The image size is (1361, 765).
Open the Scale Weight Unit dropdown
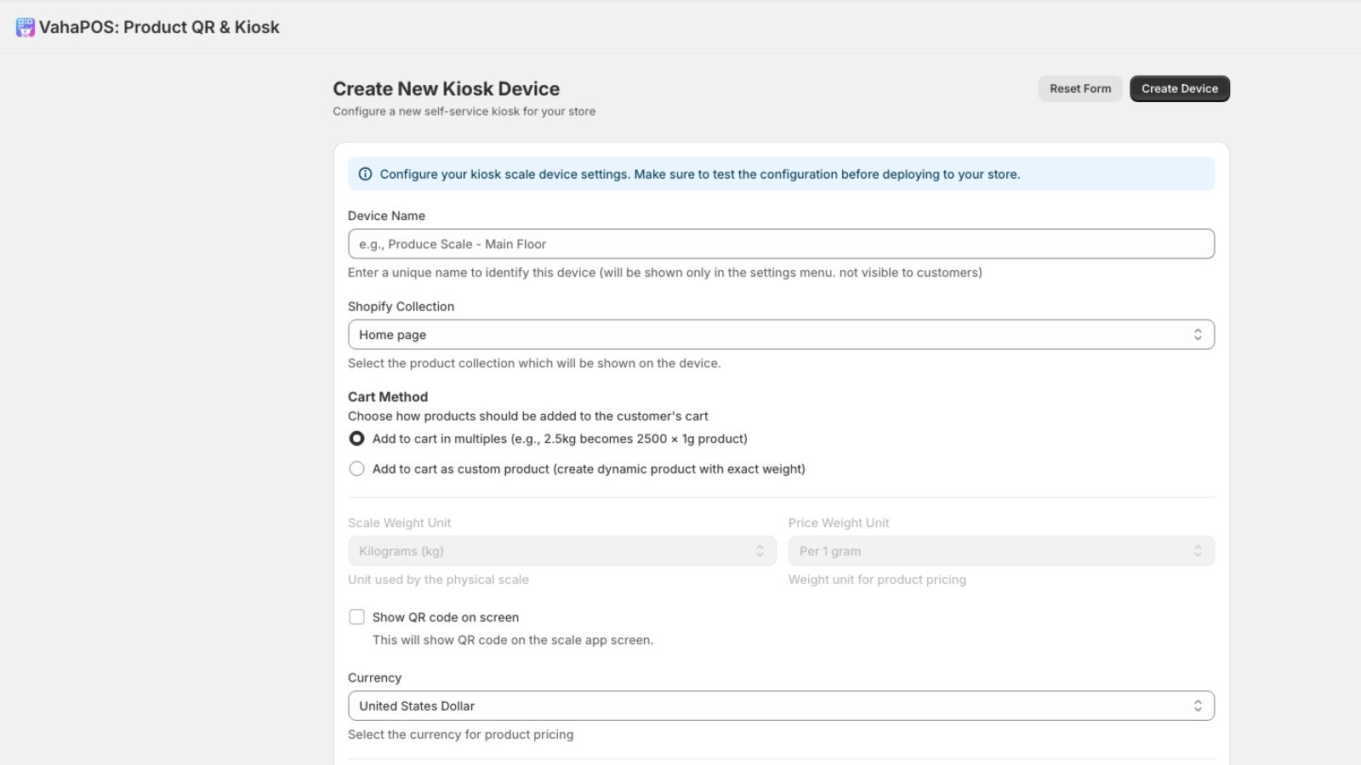[561, 550]
